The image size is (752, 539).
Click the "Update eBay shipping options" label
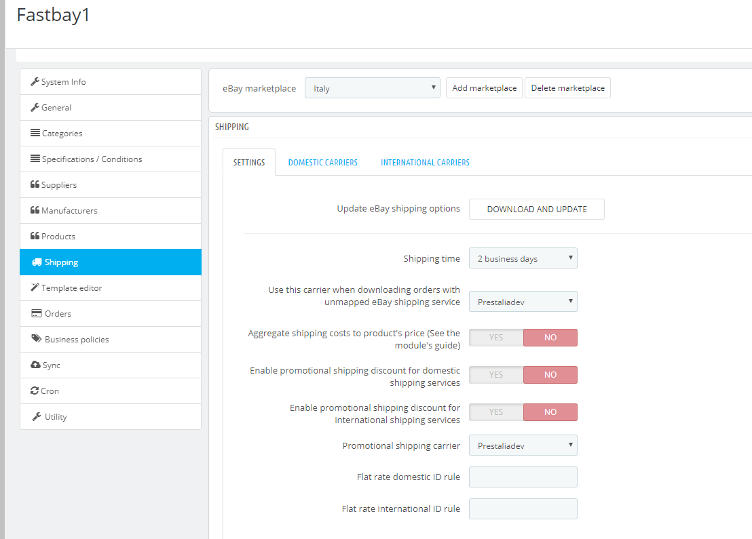click(398, 209)
